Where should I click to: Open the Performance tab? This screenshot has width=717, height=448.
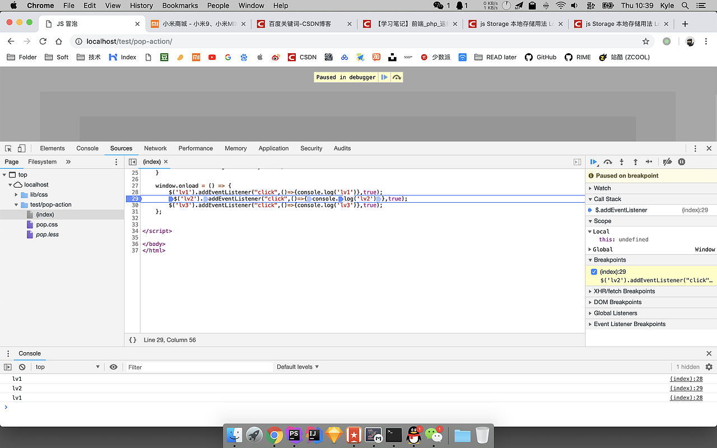click(195, 148)
